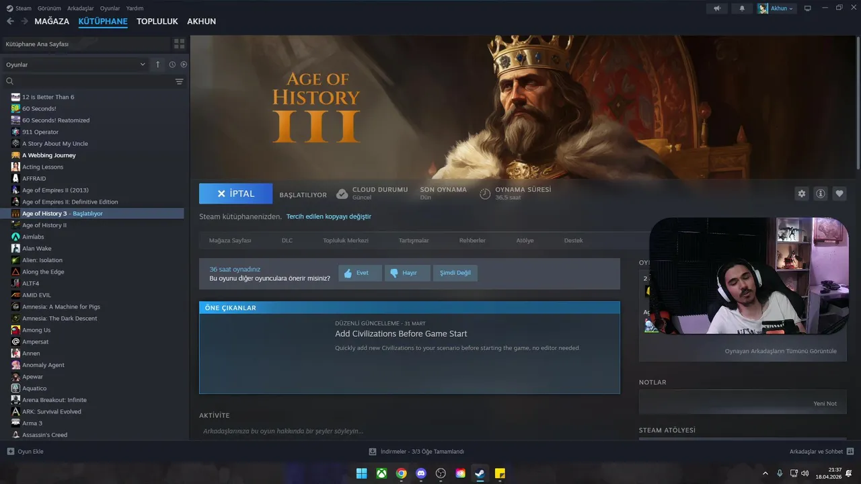Open the Arkadaşlar menu

81,8
